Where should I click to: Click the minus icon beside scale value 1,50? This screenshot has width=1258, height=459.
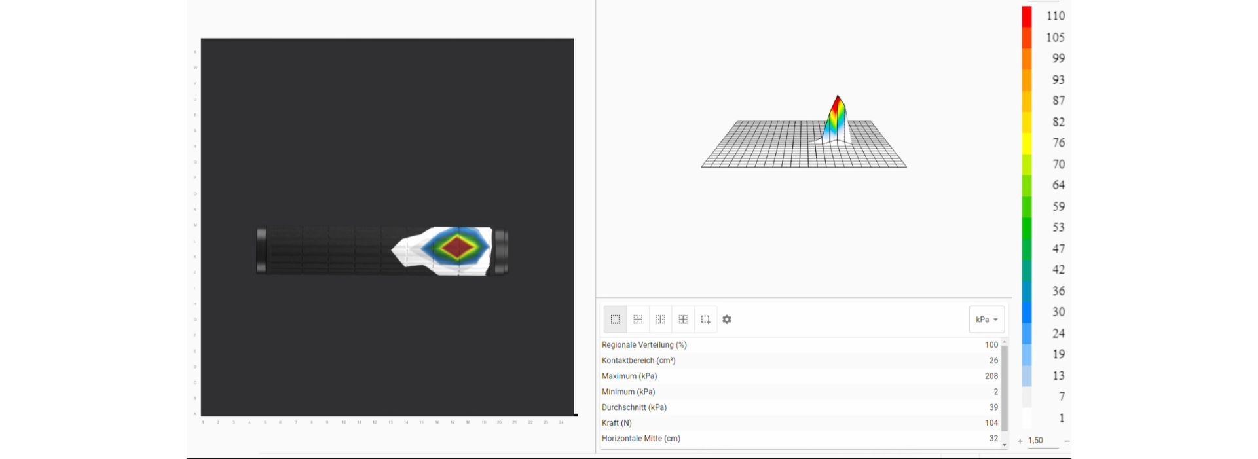[x=1067, y=441]
